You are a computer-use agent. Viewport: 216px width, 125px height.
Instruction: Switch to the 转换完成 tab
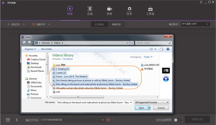coord(116,24)
